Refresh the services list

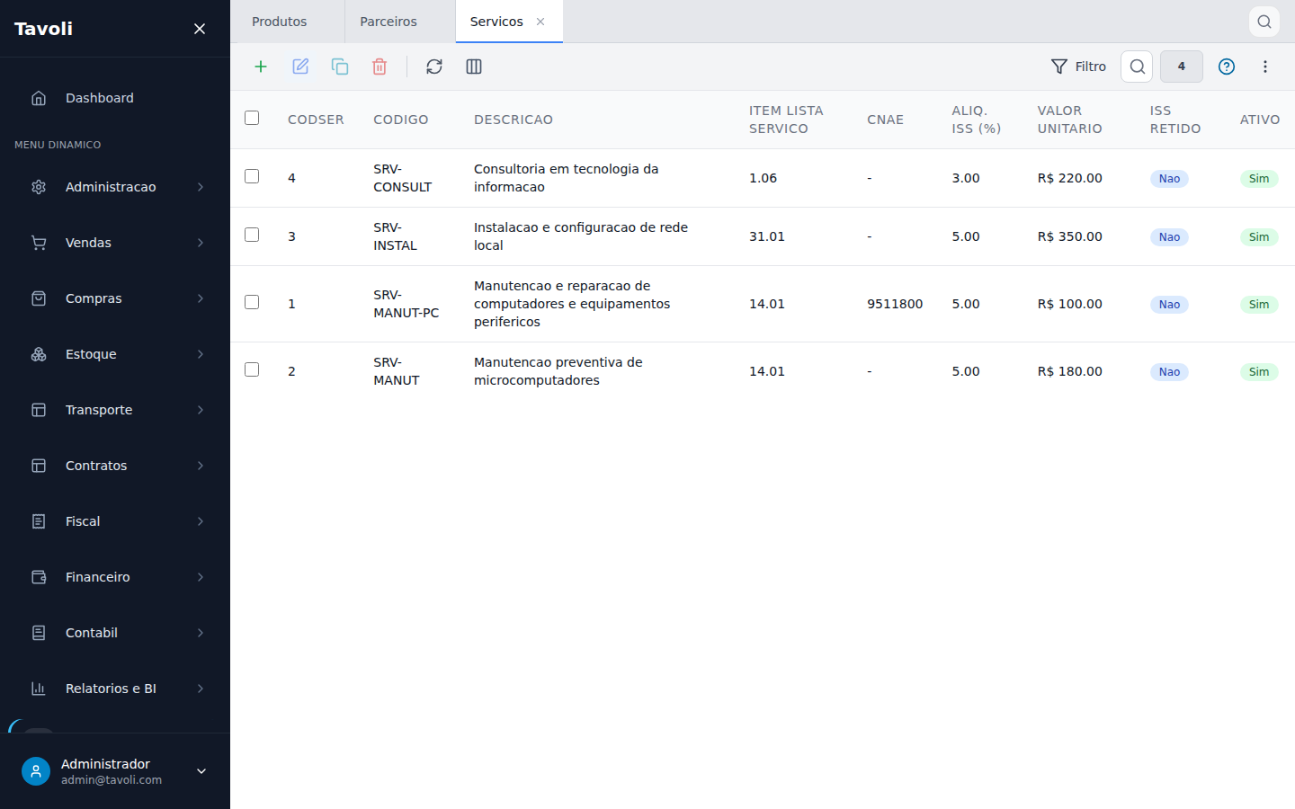click(434, 67)
